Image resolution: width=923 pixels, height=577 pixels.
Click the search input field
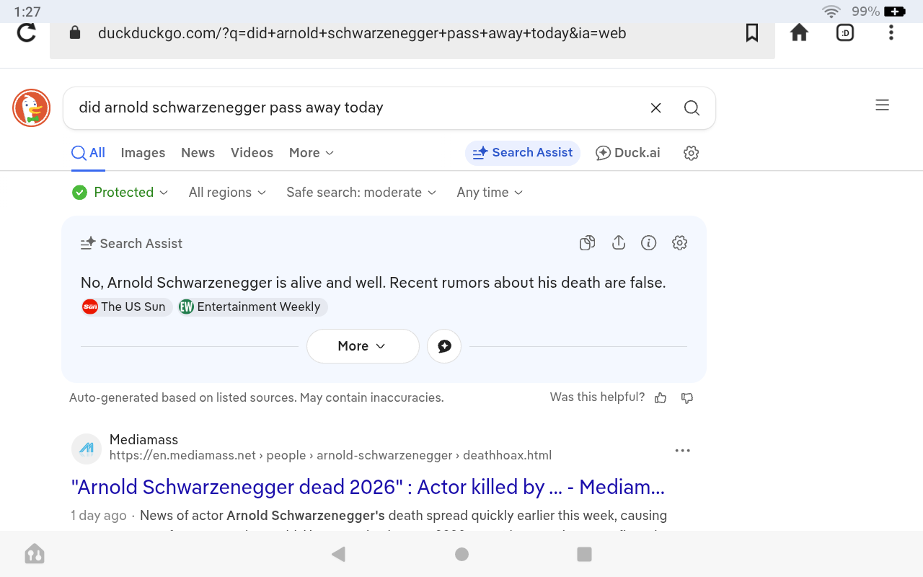(353, 108)
